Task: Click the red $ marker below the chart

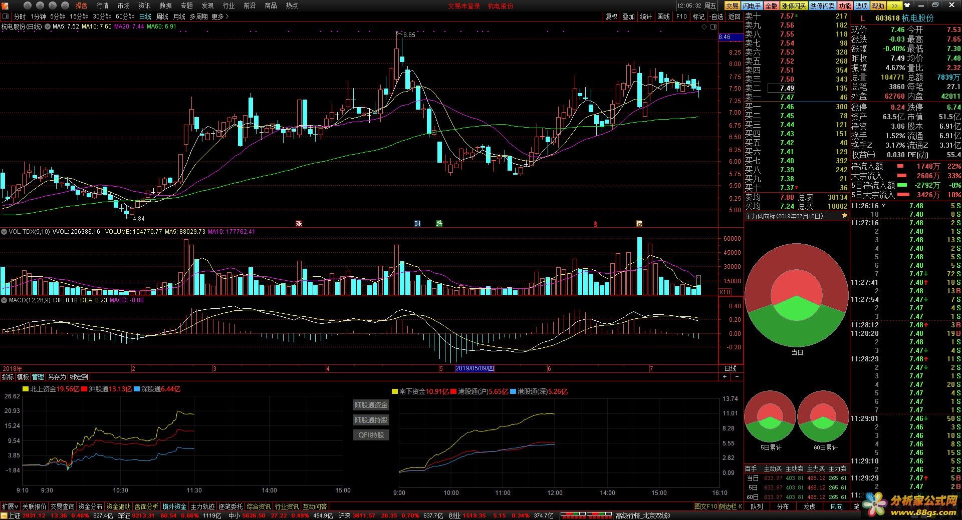Action: (595, 224)
